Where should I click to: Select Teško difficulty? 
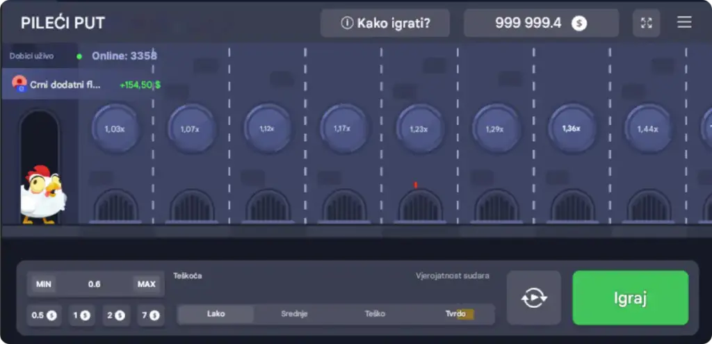(375, 314)
